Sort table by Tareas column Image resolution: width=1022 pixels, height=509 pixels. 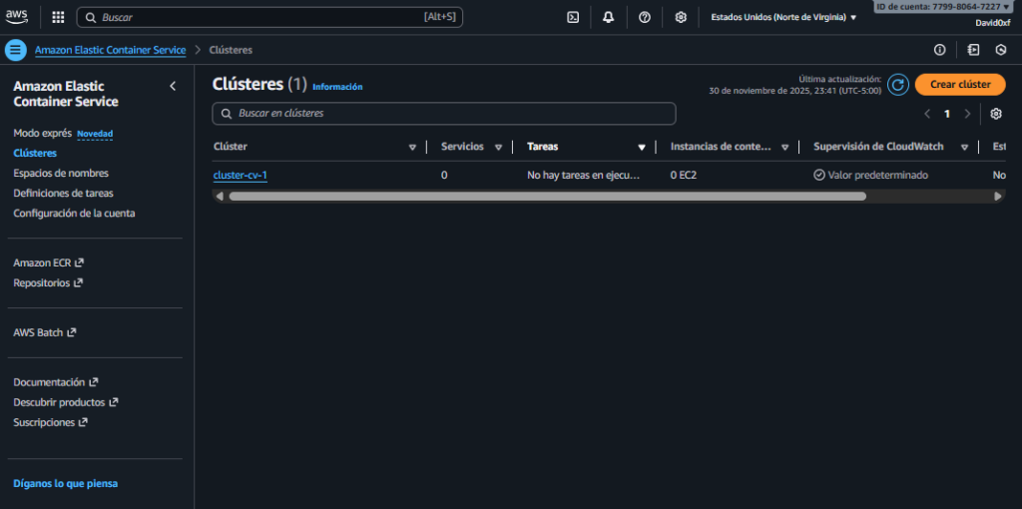point(642,148)
